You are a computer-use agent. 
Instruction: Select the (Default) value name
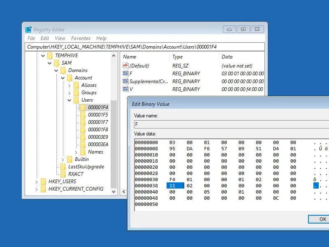pos(139,66)
